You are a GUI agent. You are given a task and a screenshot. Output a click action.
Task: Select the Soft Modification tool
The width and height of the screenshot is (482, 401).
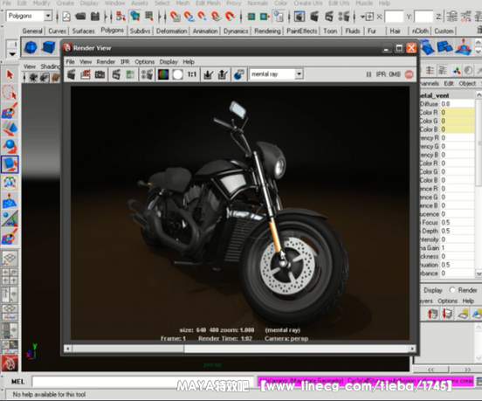click(10, 201)
